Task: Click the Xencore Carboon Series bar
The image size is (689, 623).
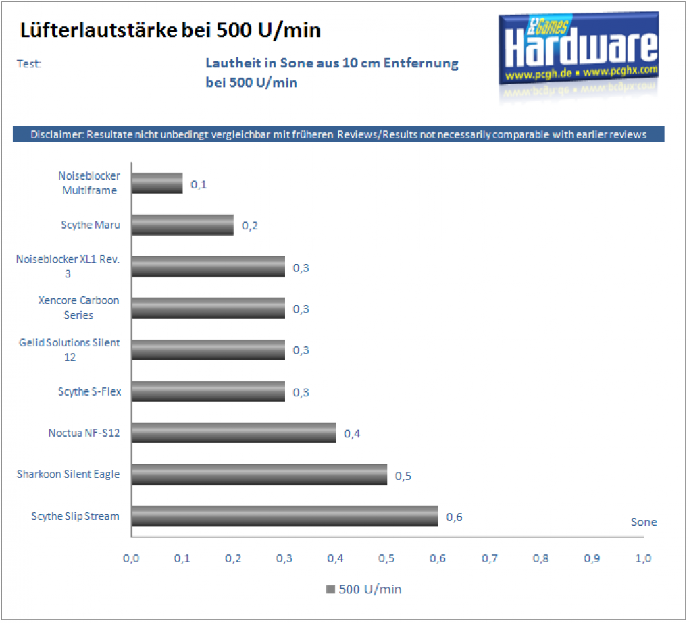Action: 209,308
